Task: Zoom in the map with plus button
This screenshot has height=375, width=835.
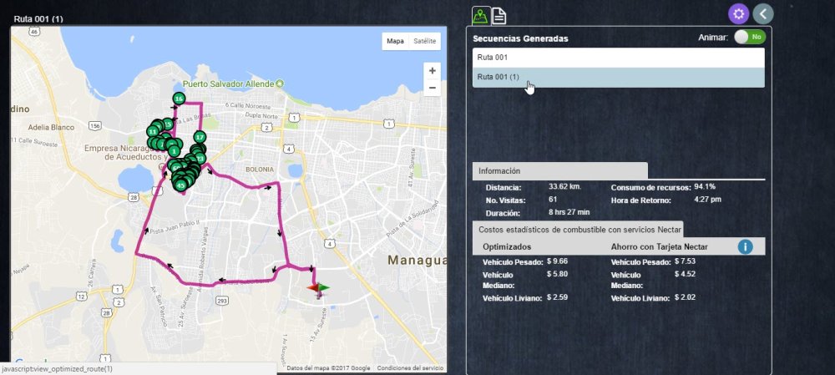Action: coord(433,71)
